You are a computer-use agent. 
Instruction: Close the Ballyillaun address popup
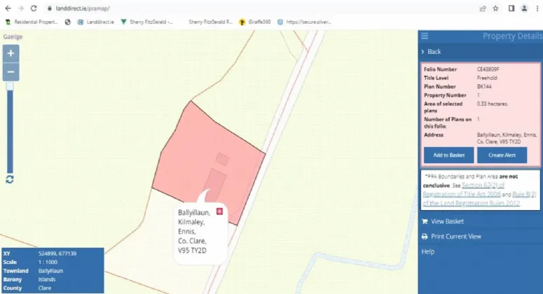coord(219,211)
